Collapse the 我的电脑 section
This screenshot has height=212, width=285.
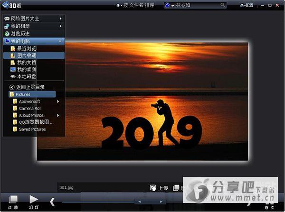(x=34, y=41)
